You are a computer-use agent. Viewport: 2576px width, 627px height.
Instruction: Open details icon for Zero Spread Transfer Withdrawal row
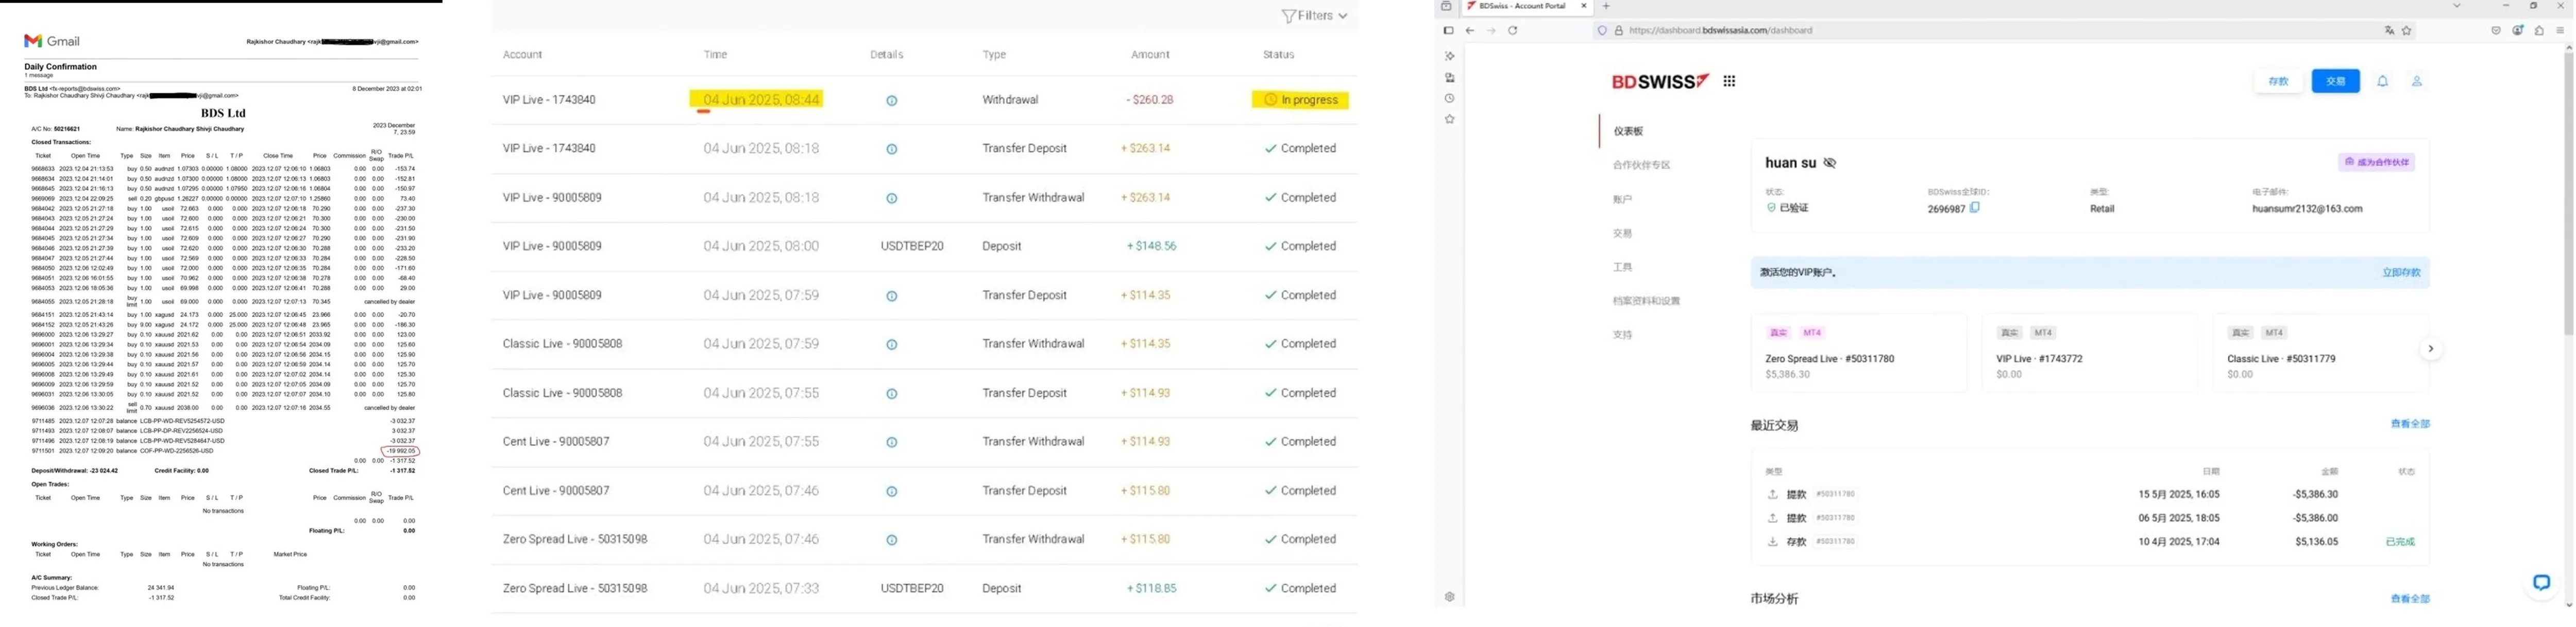coord(891,540)
